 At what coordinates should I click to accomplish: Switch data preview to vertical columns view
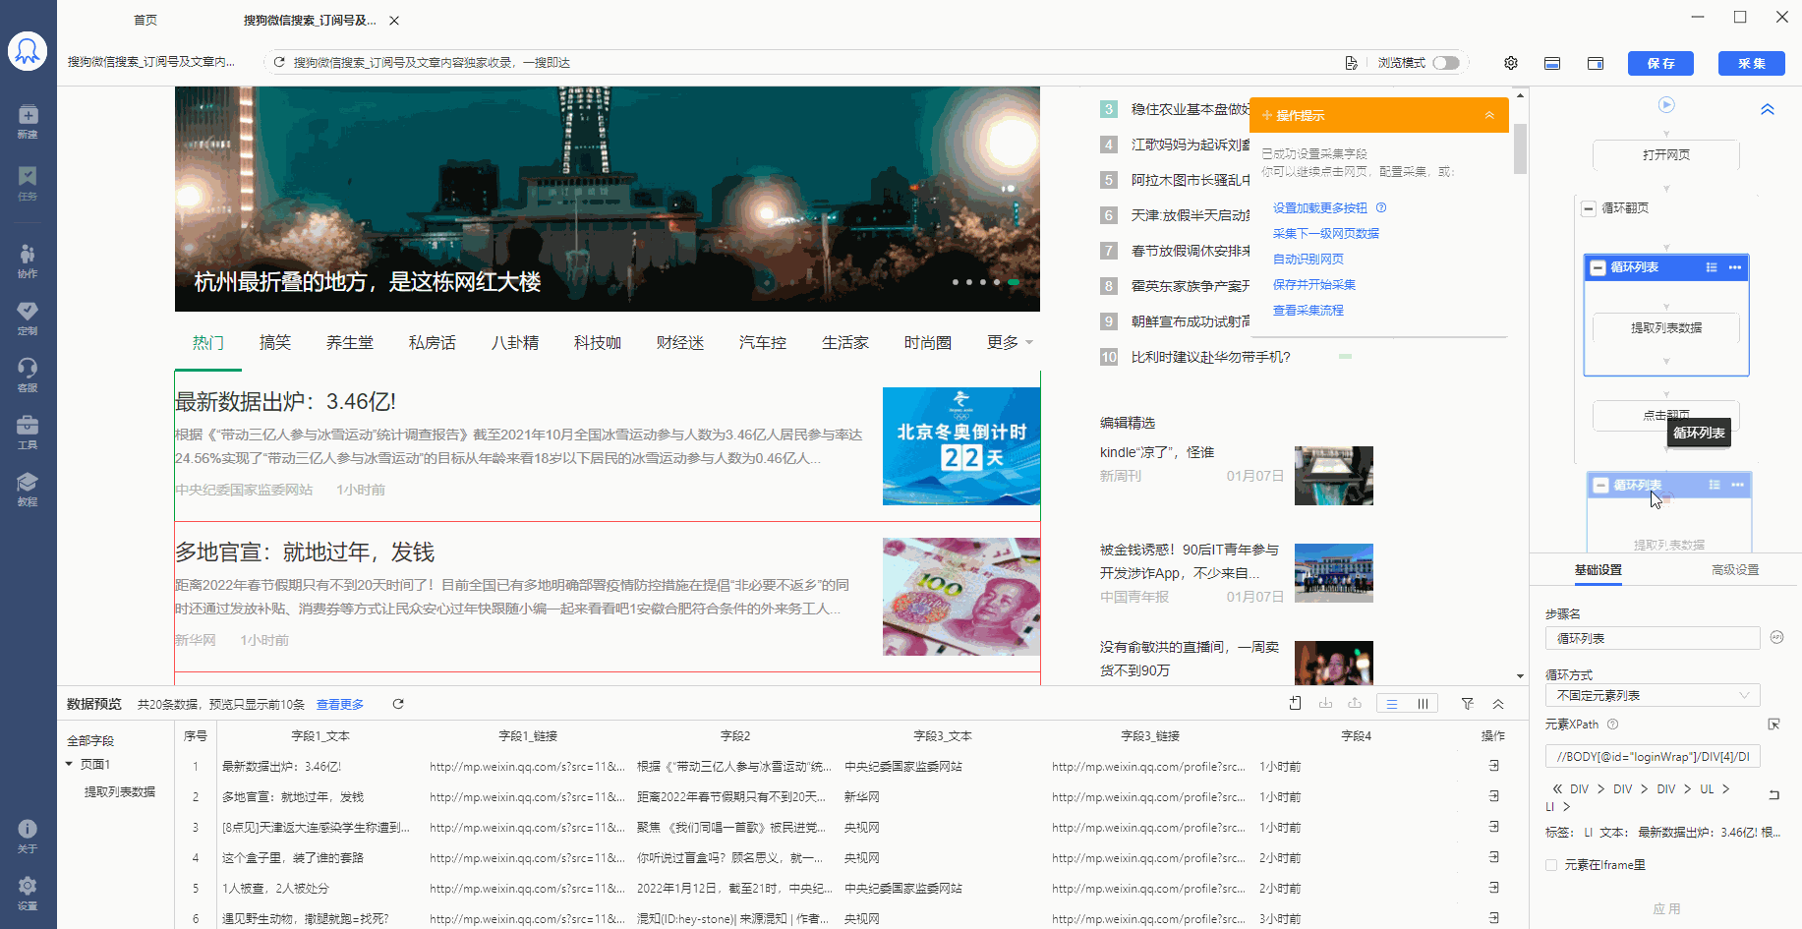pos(1423,704)
